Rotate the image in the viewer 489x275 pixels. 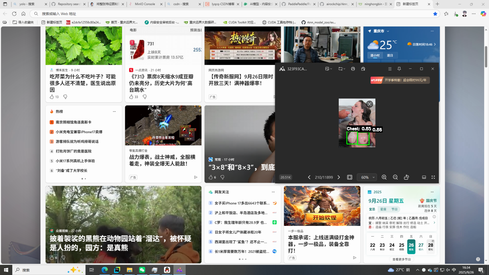(x=406, y=177)
